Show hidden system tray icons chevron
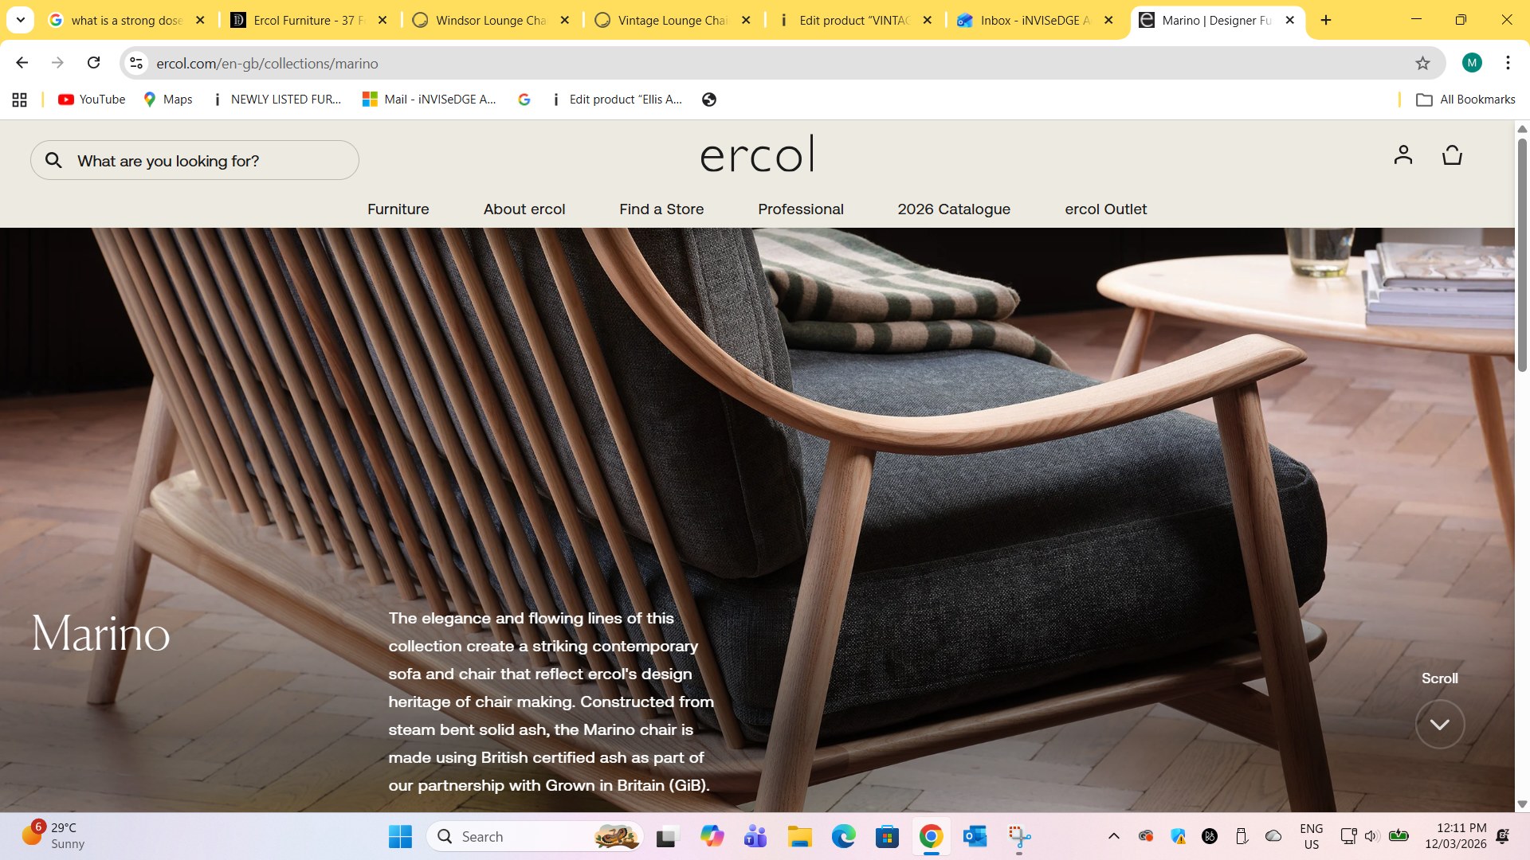 [x=1114, y=836]
